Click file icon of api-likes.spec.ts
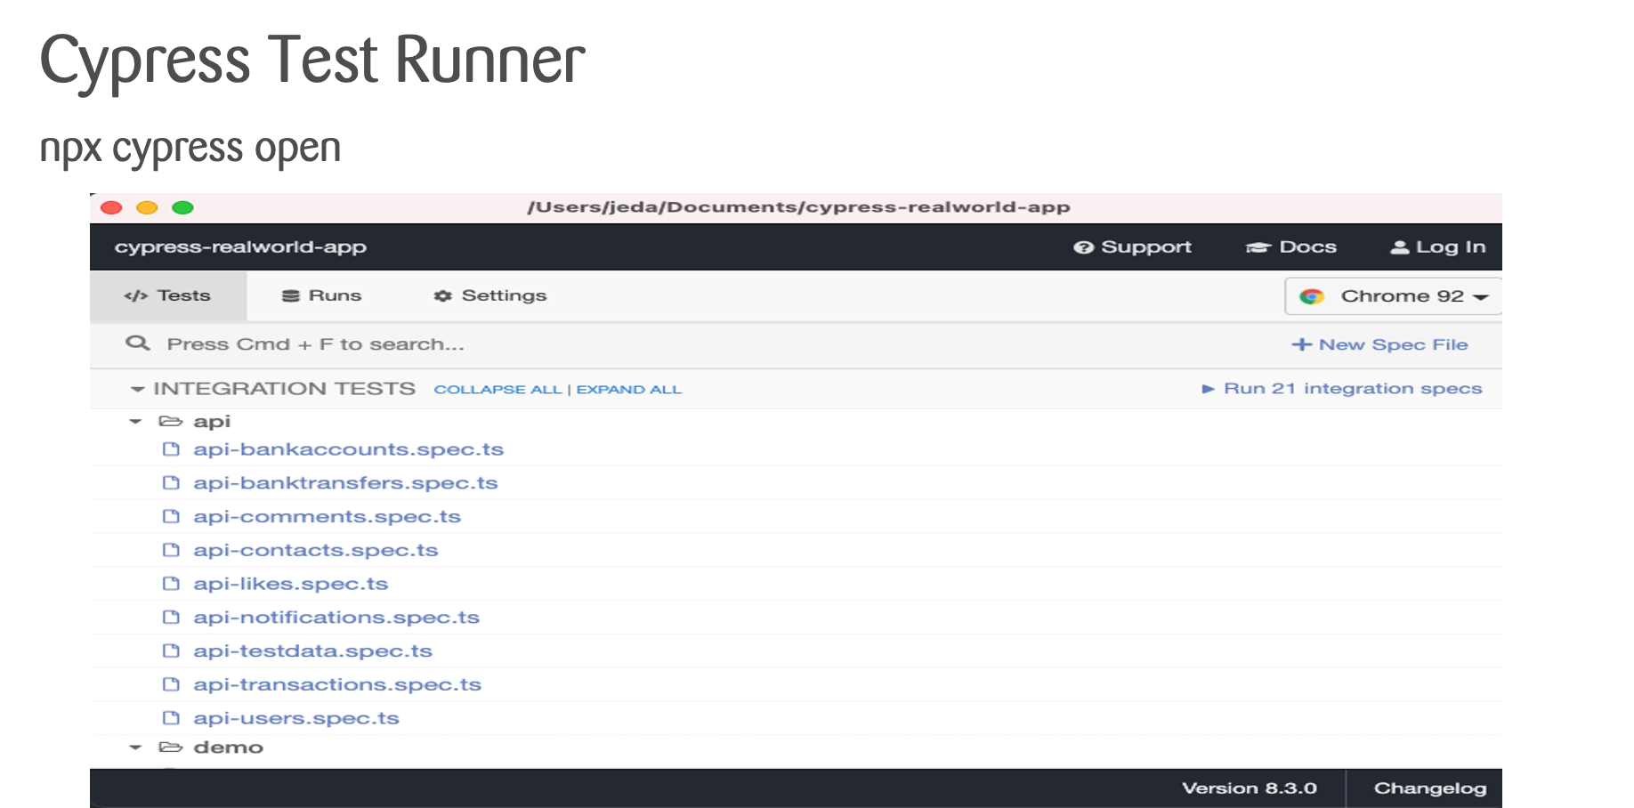Image resolution: width=1634 pixels, height=808 pixels. click(x=171, y=584)
